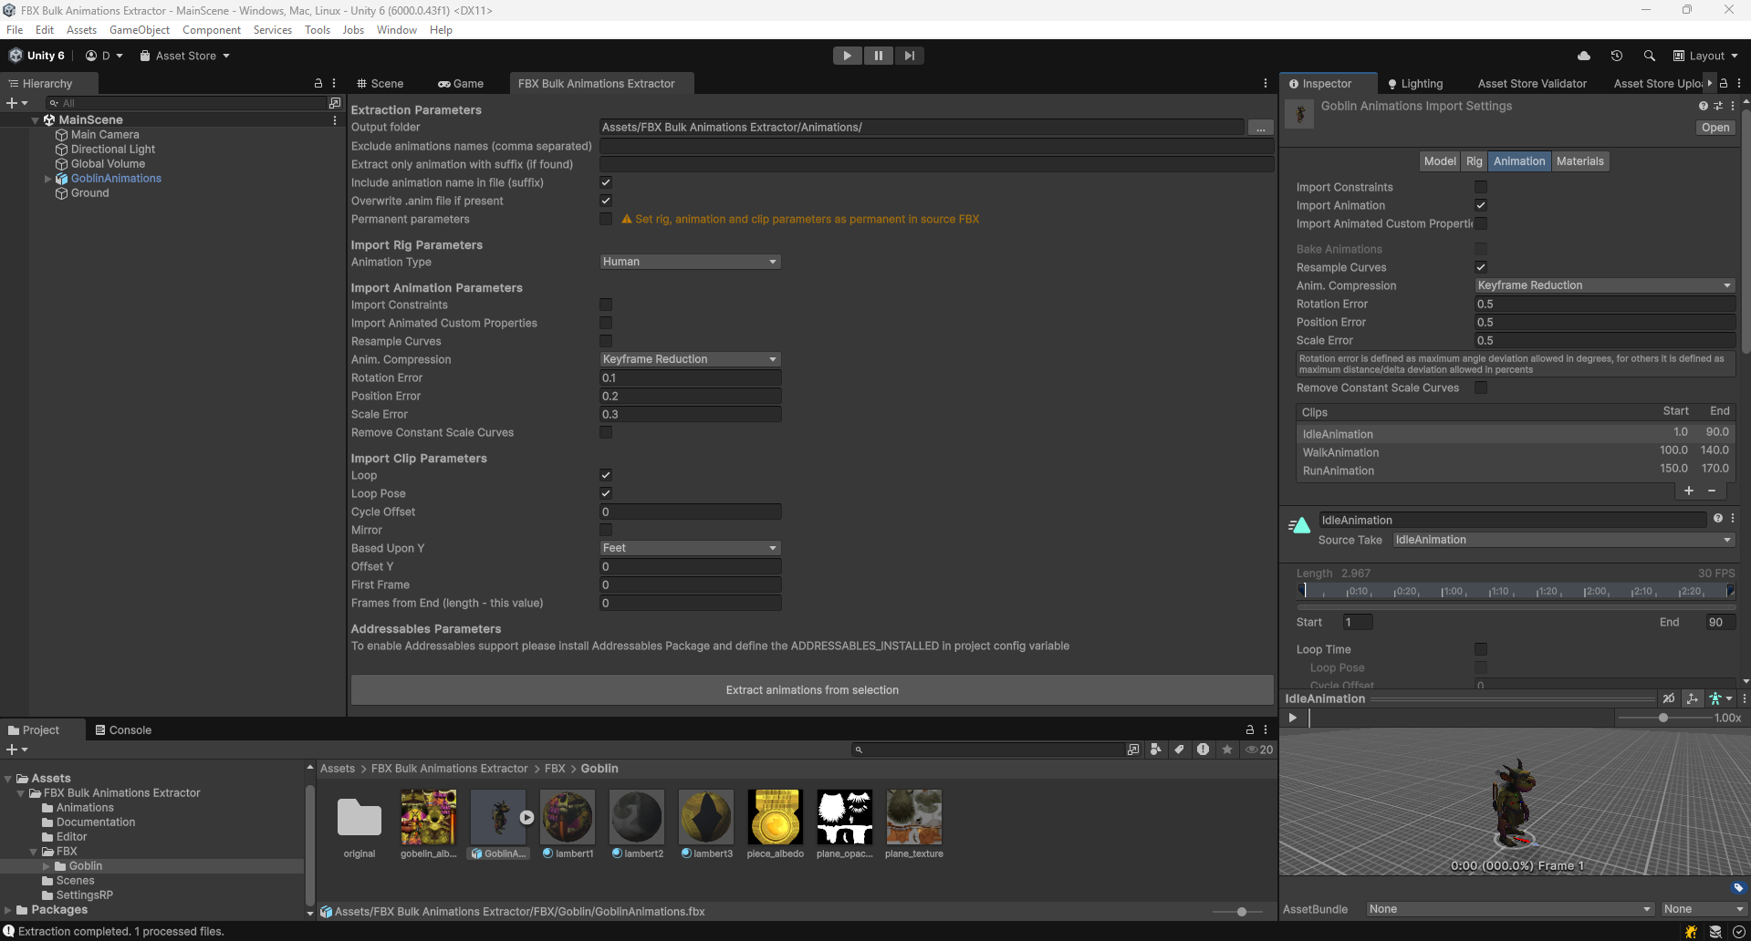1751x941 pixels.
Task: Toggle hidden packages visibility eye
Action: point(1259,750)
